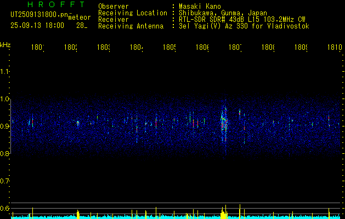Select the Observer label
The height and width of the screenshot is (219, 345).
[114, 7]
